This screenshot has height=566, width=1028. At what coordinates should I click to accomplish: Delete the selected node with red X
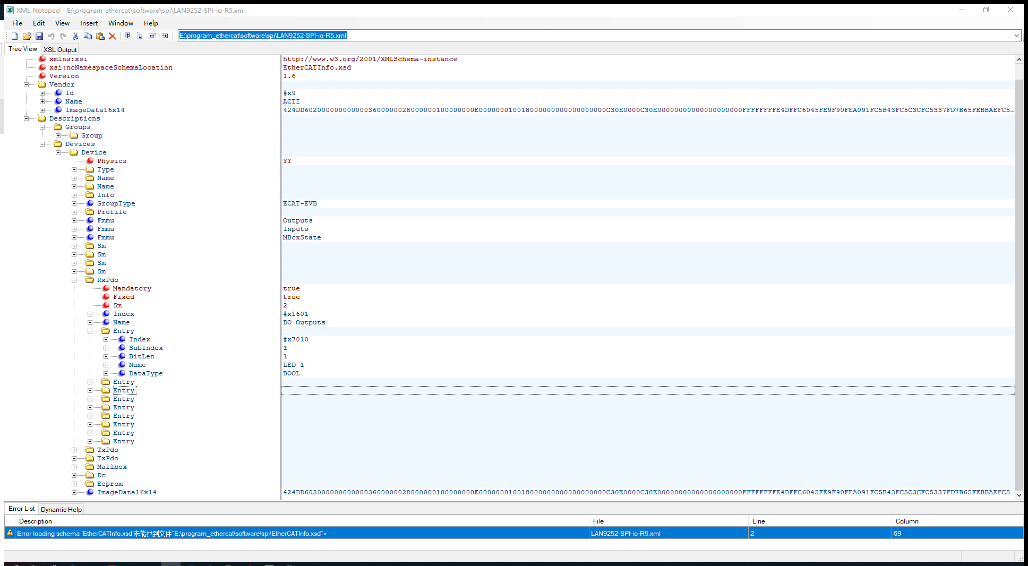pyautogui.click(x=112, y=36)
